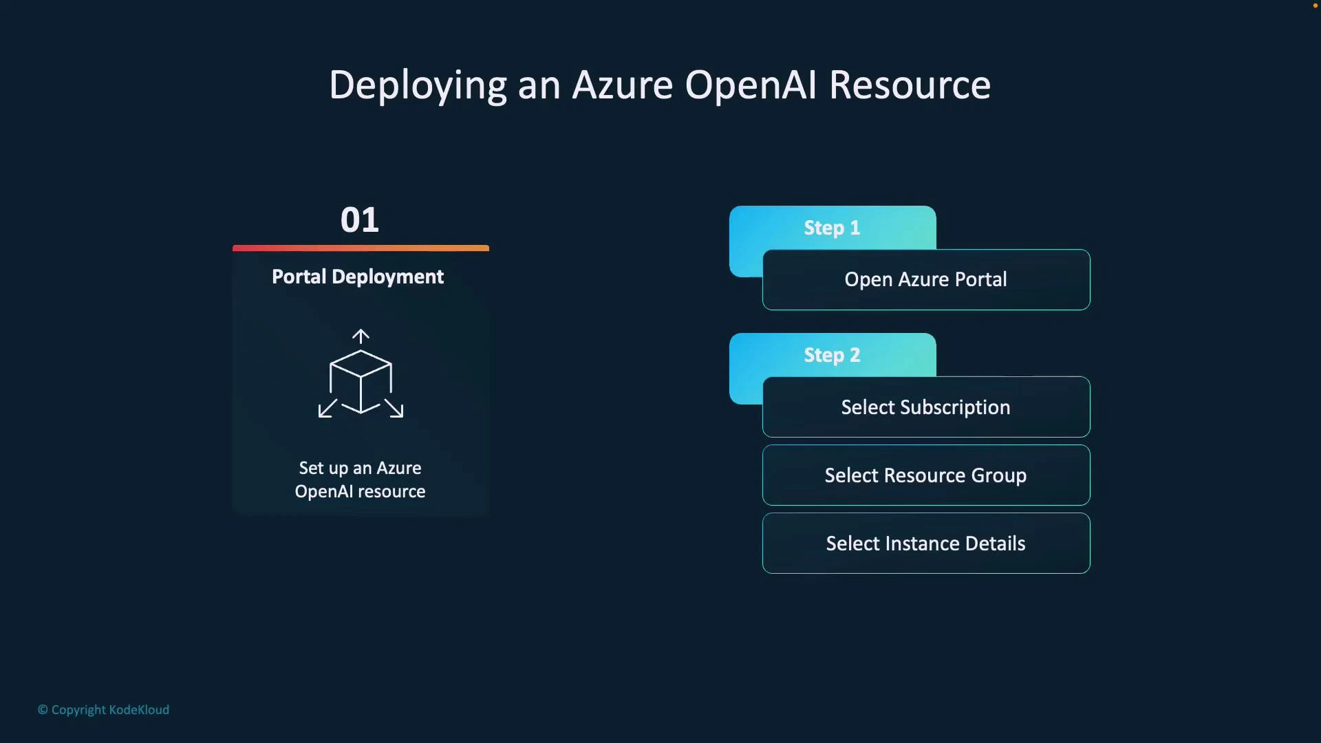Select Subscription under Step 2
This screenshot has width=1321, height=743.
(925, 407)
